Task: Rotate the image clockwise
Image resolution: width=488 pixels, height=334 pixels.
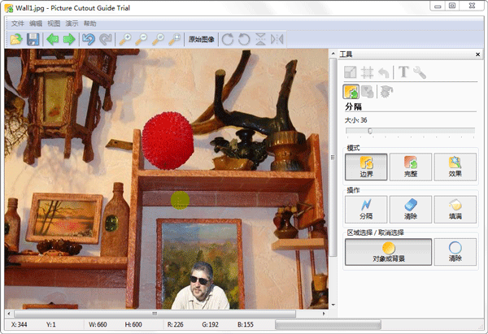Action: 228,39
